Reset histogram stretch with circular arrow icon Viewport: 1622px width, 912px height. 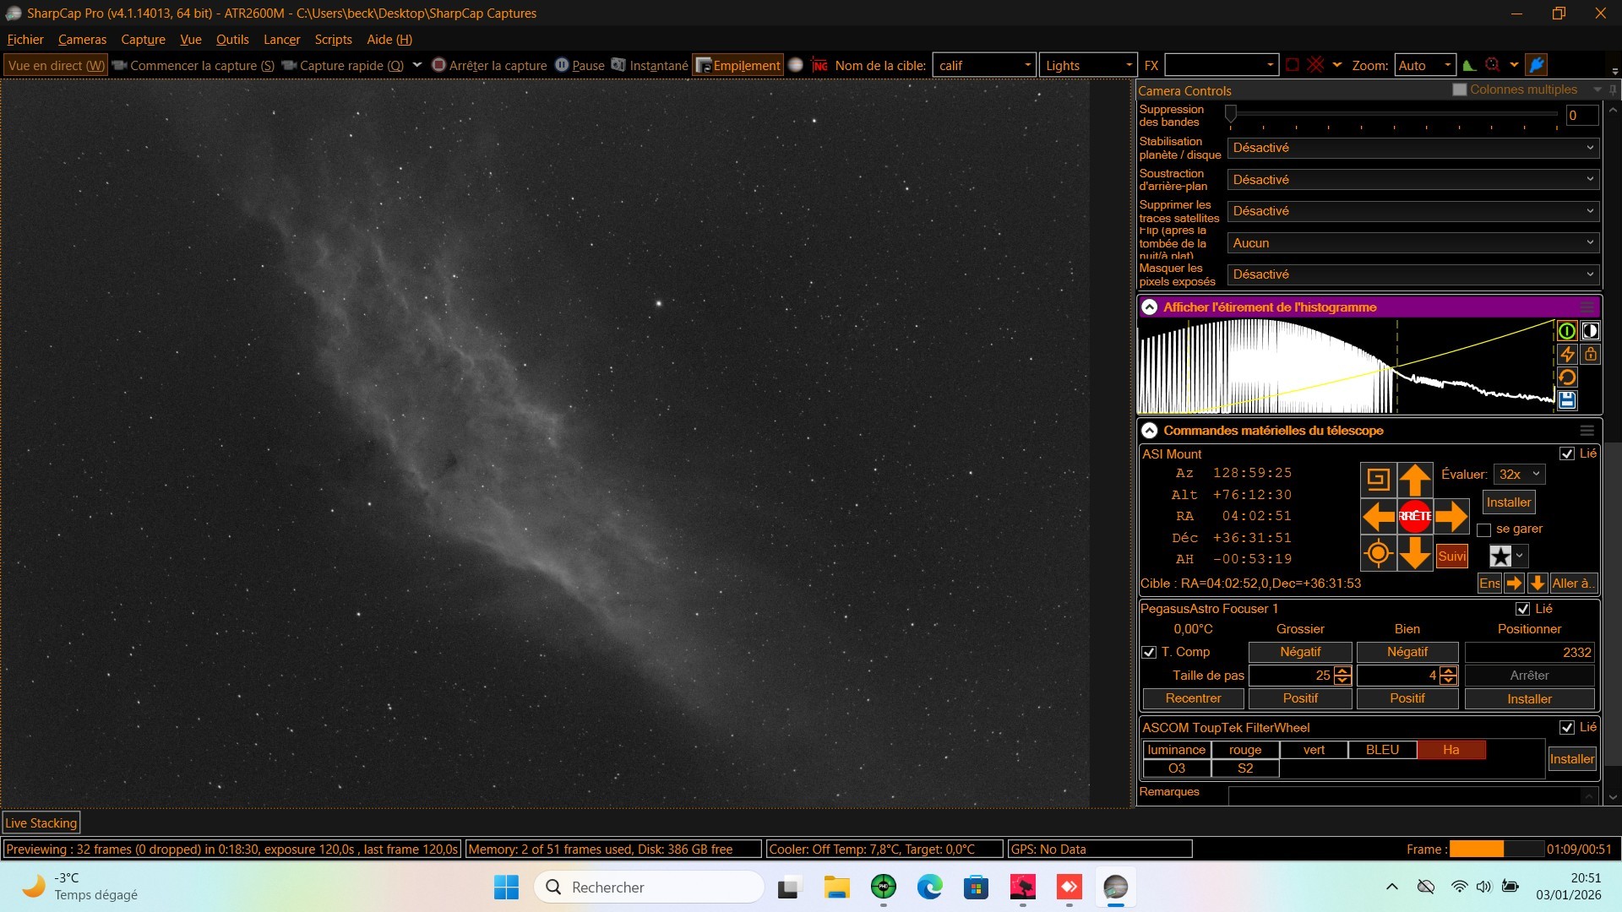(1566, 377)
